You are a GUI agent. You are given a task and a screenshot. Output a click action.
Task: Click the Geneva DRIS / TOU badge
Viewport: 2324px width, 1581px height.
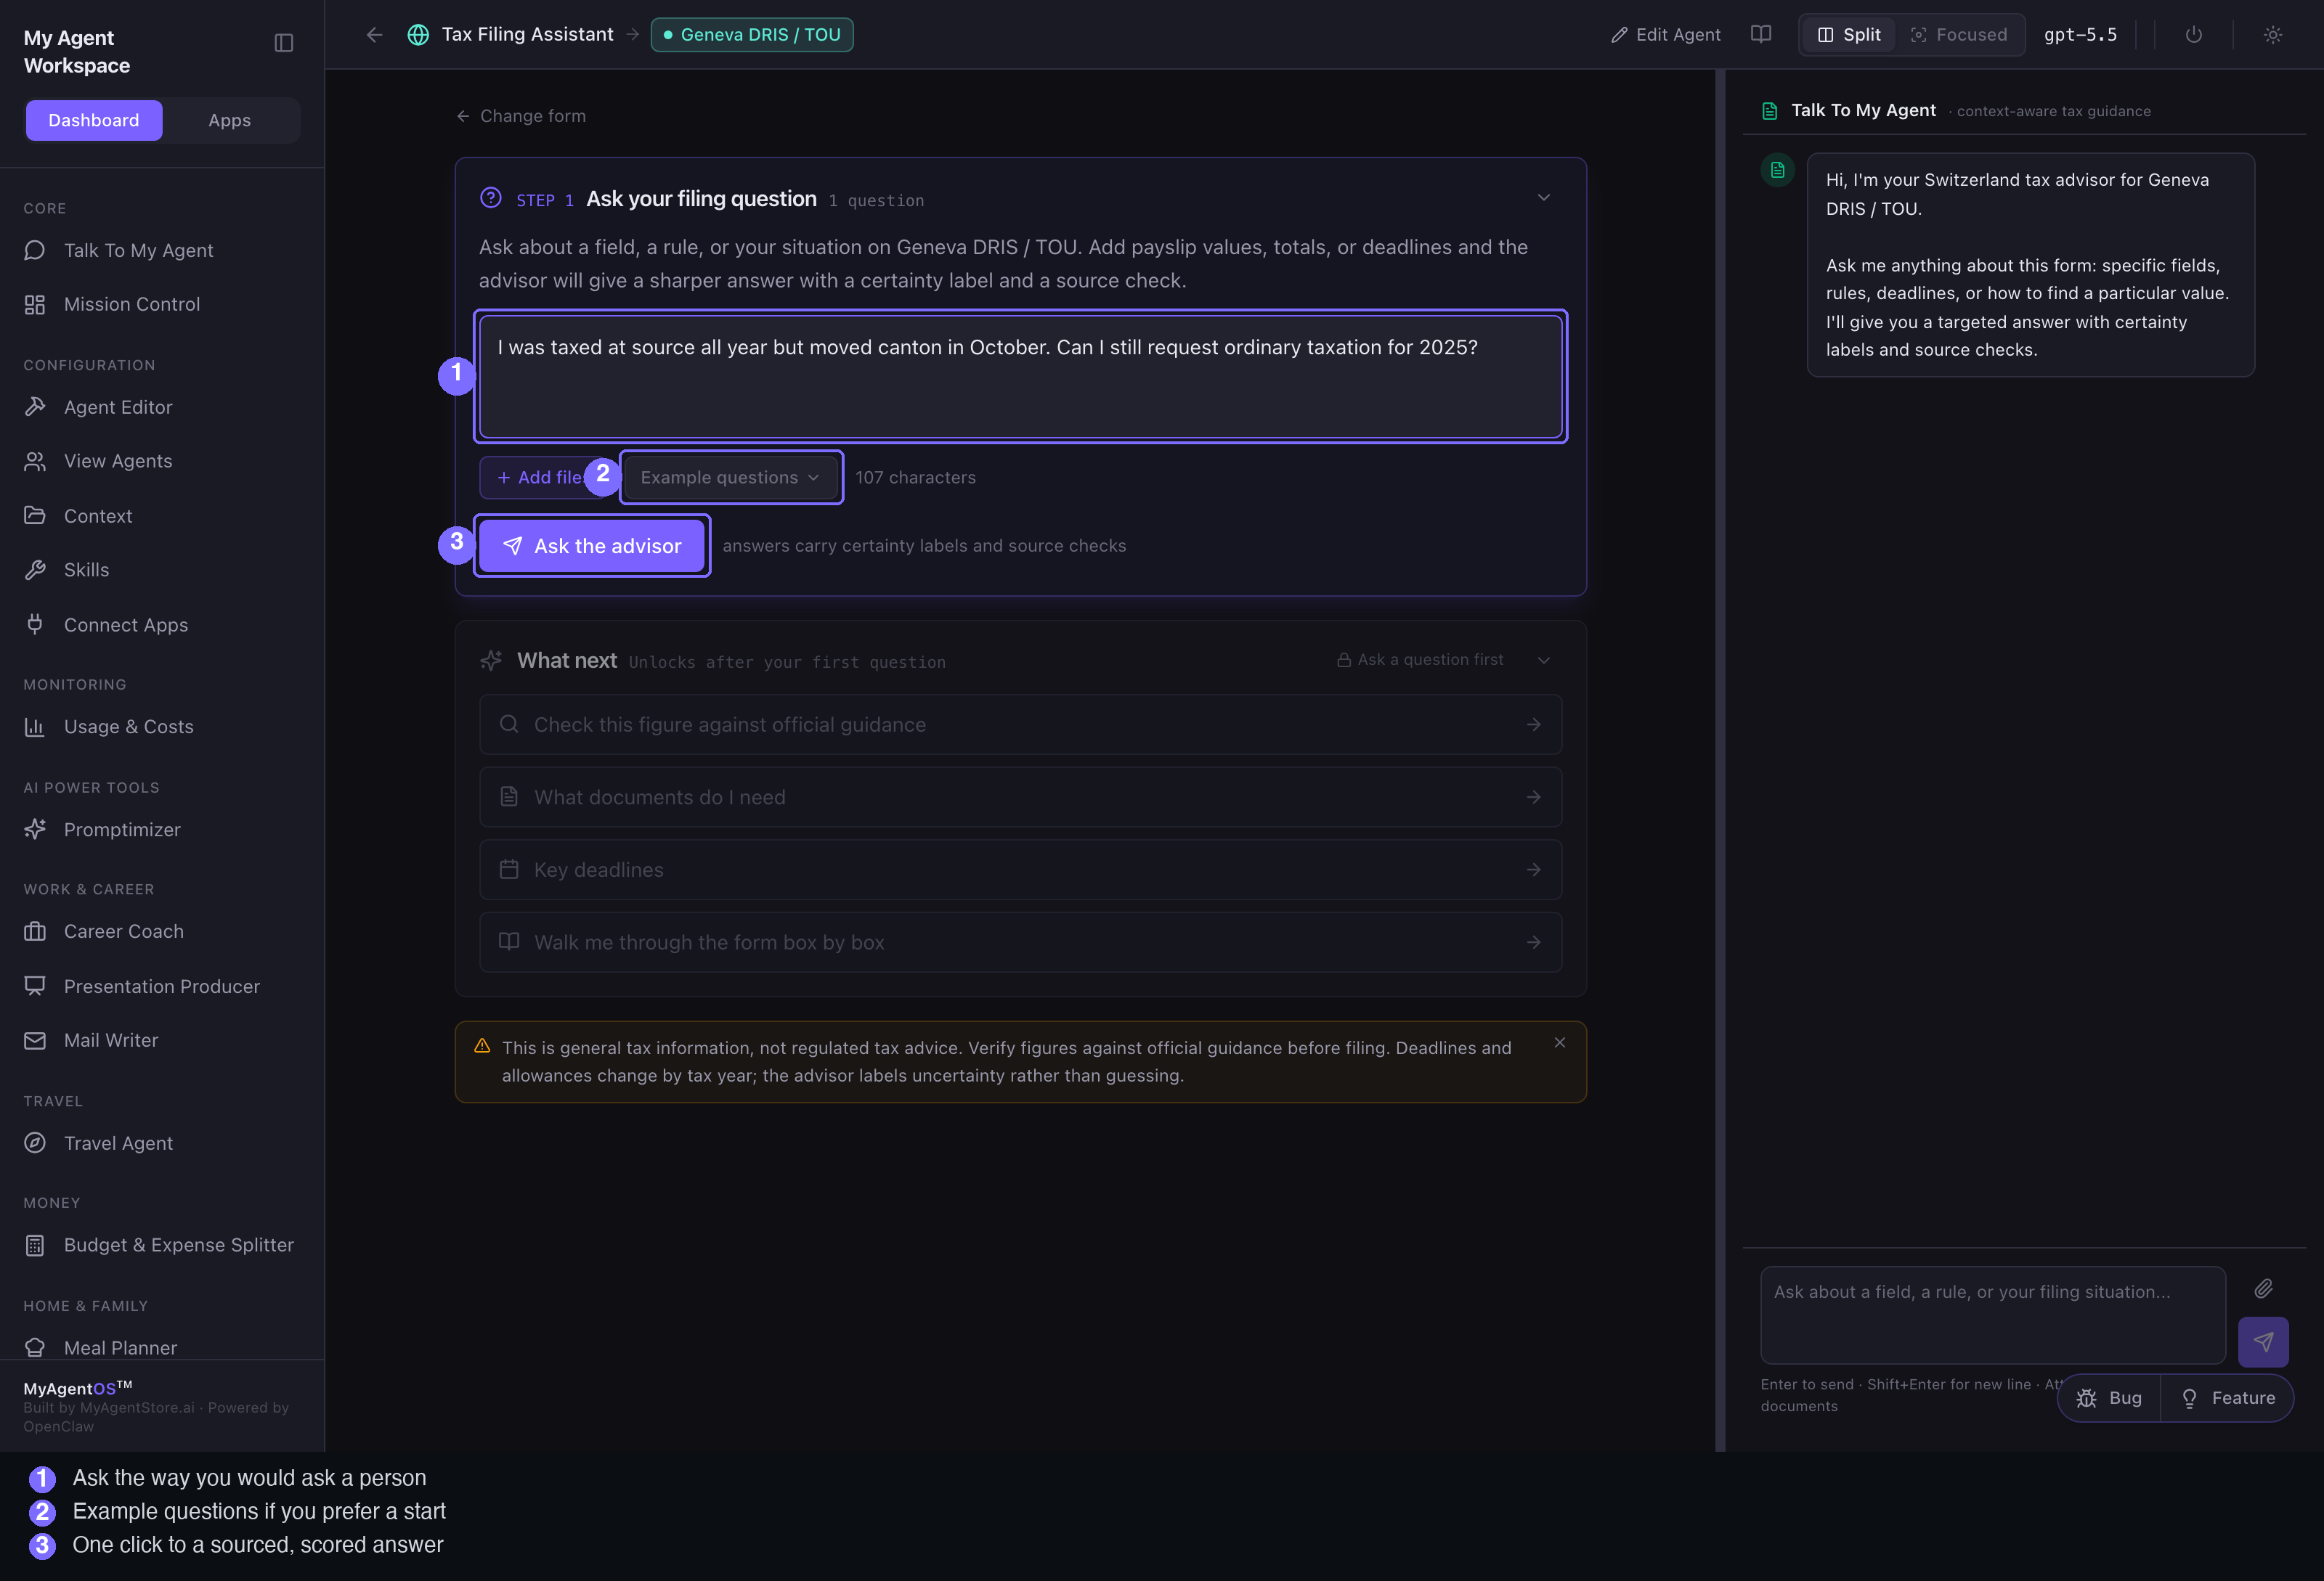tap(752, 35)
